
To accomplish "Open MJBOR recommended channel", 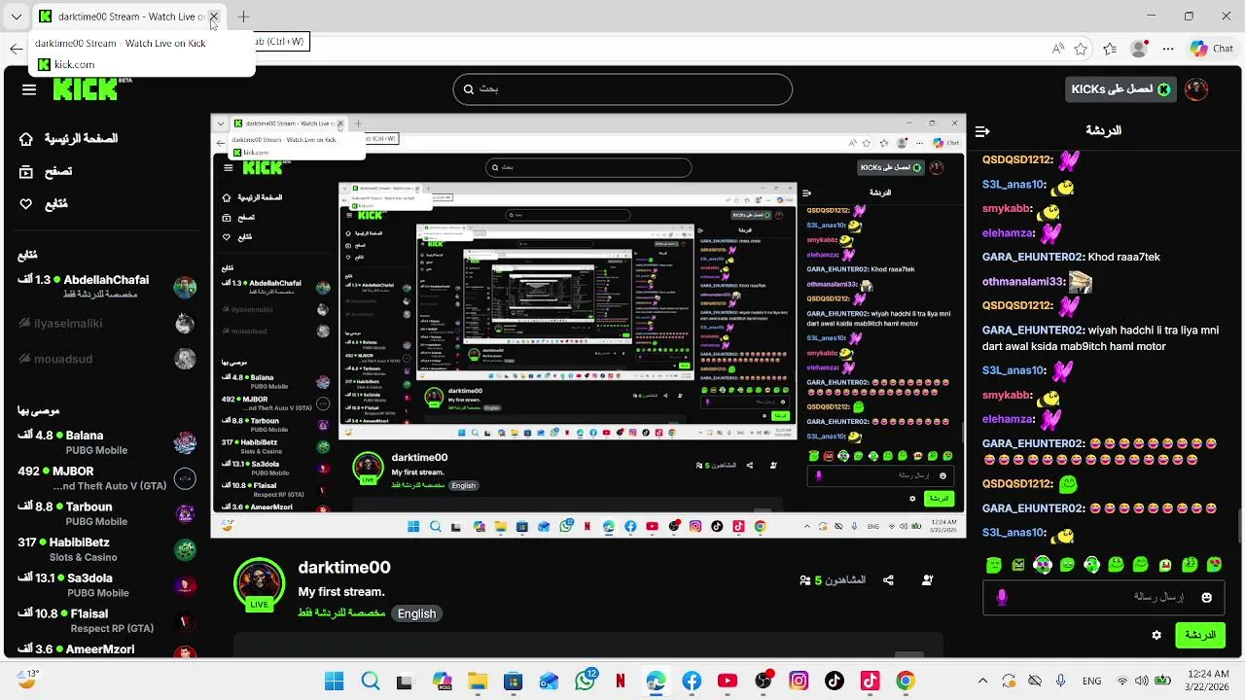I will [107, 478].
